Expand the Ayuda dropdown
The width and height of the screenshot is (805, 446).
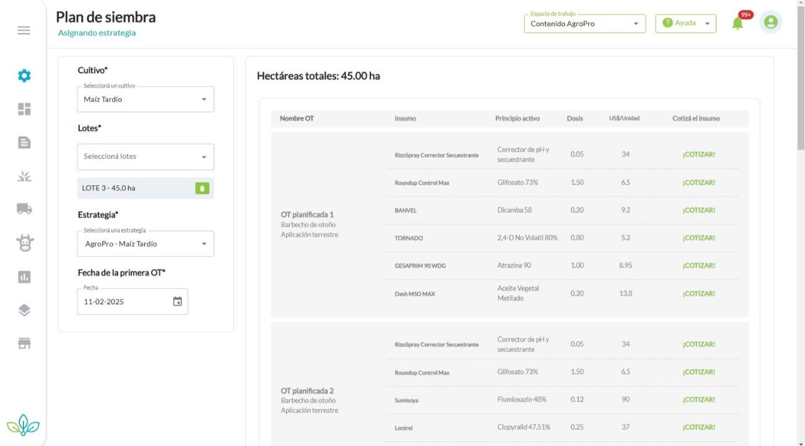click(x=685, y=24)
